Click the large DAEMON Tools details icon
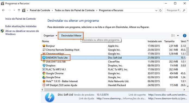The height and width of the screenshot is (103, 189). 50,97
